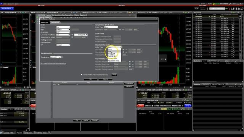The width and height of the screenshot is (244, 137).
Task: Open the TIF dropdown
Action: pos(63,45)
